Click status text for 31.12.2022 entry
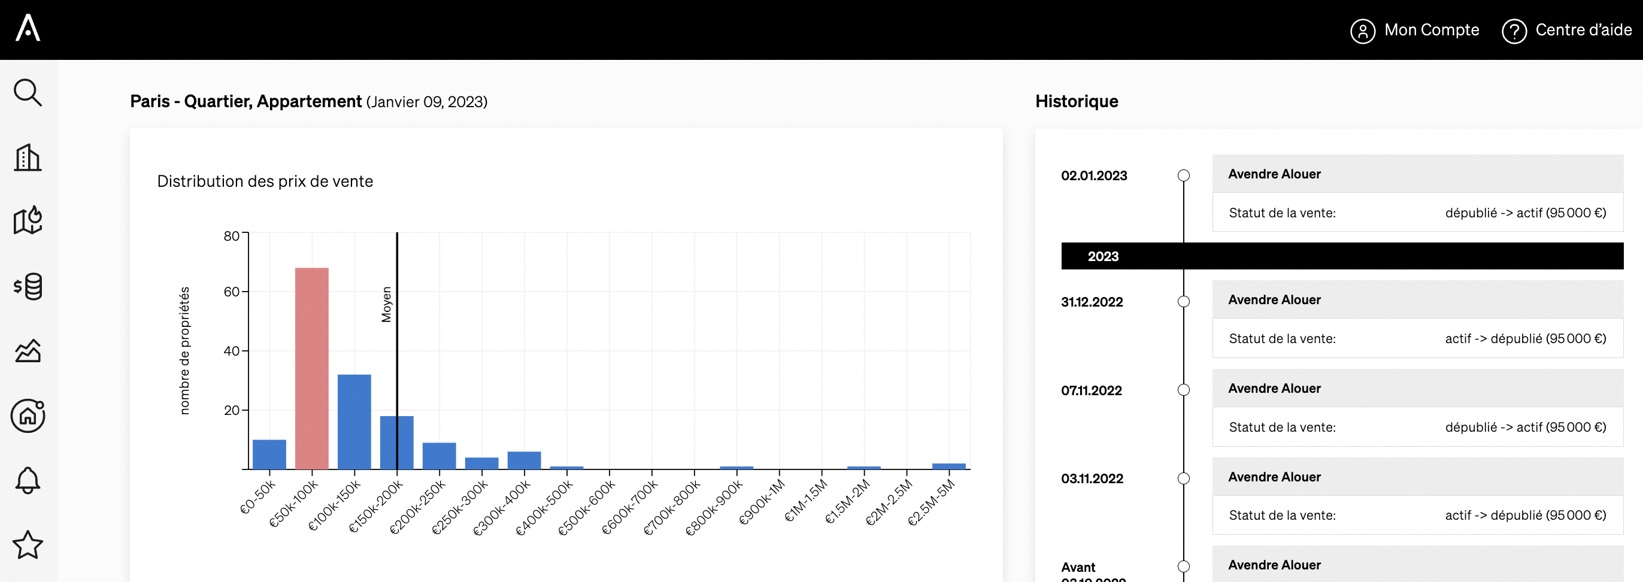Screen dimensions: 1643x582 click(x=1526, y=338)
